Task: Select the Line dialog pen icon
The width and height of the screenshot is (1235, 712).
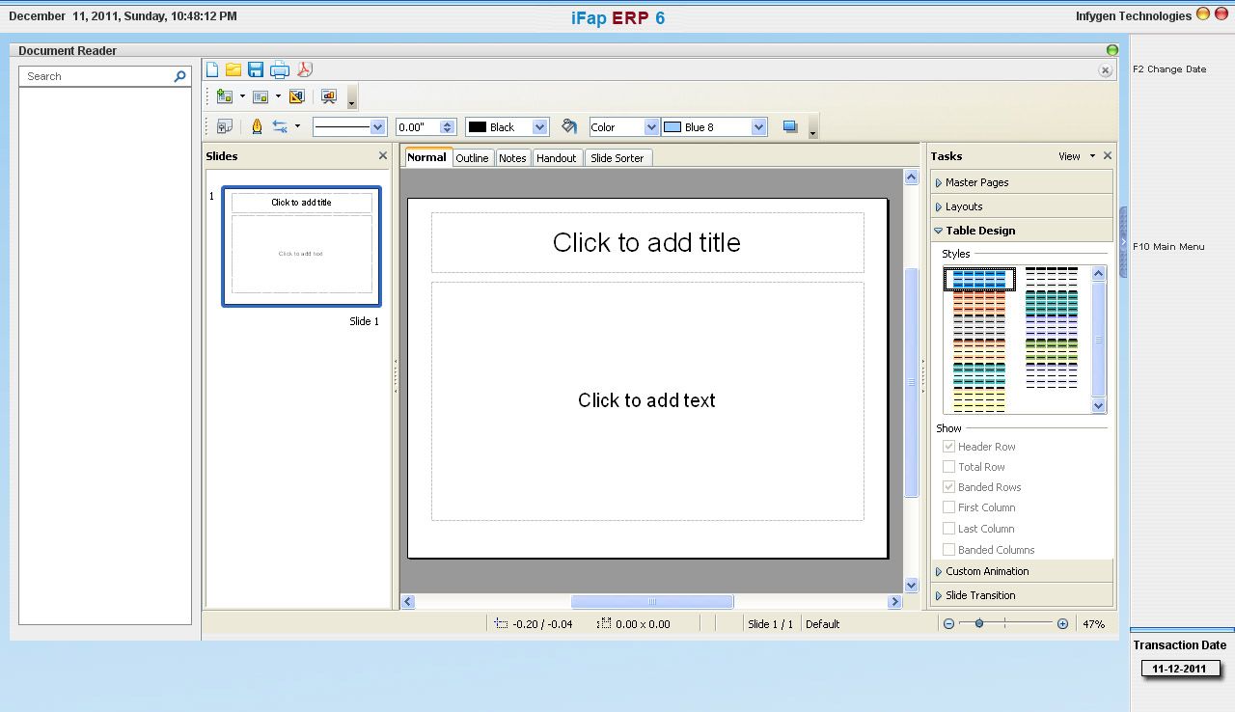Action: (257, 126)
